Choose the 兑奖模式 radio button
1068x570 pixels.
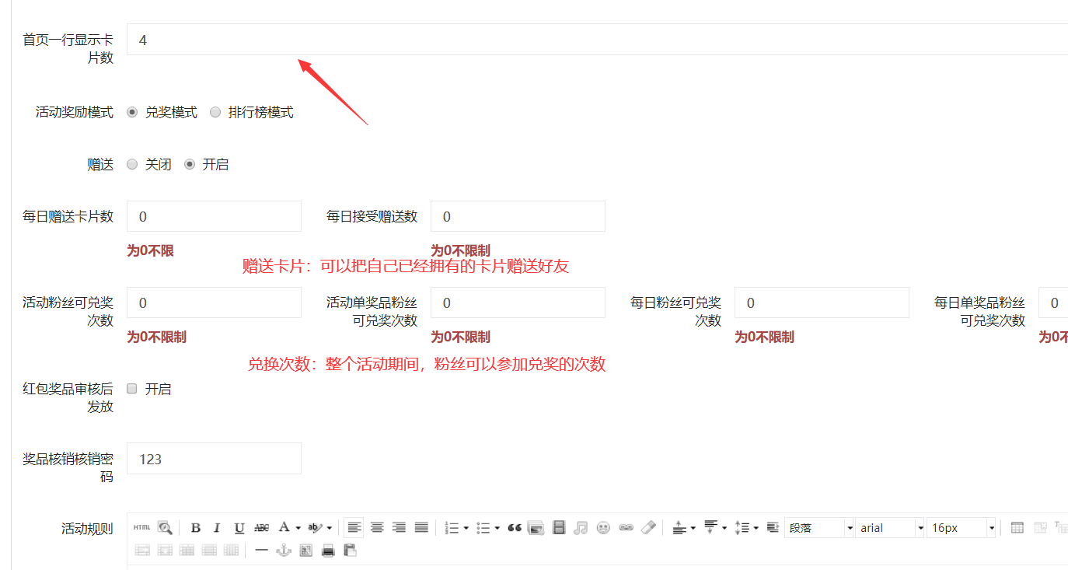pyautogui.click(x=132, y=113)
